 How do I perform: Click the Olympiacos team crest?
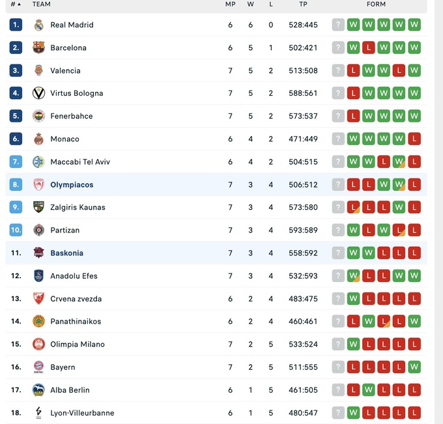38,185
